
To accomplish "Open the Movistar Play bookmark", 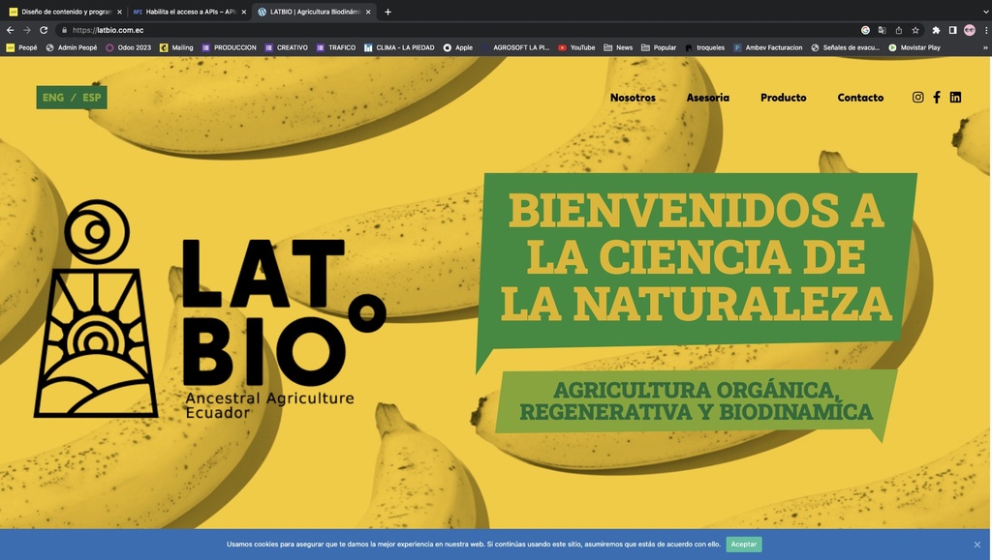I will (914, 47).
